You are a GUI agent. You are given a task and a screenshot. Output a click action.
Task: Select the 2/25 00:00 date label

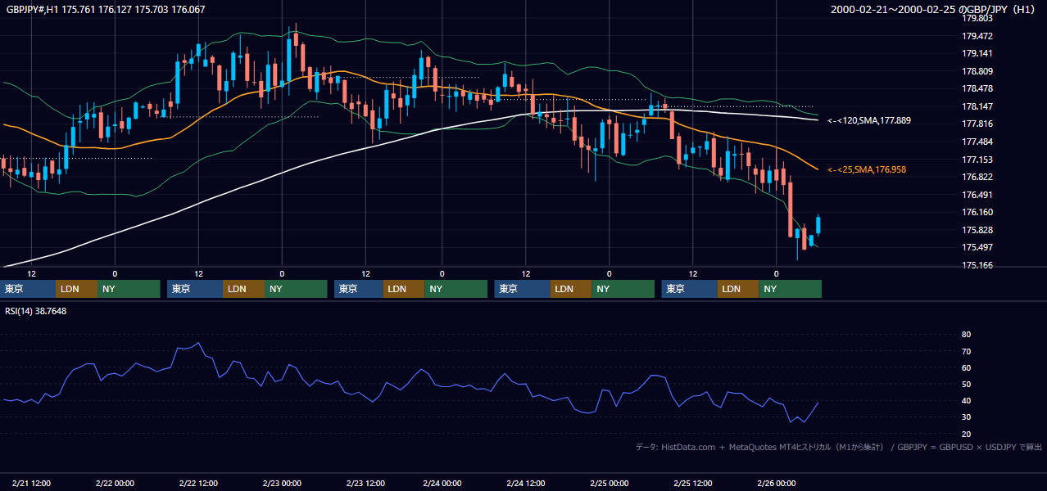[x=609, y=483]
